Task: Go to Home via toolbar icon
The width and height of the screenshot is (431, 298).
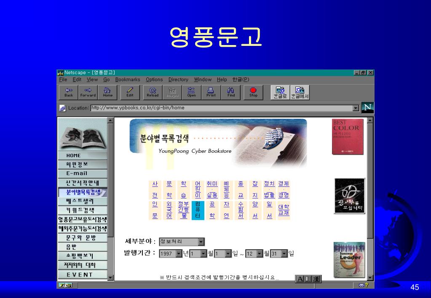Action: pyautogui.click(x=107, y=92)
